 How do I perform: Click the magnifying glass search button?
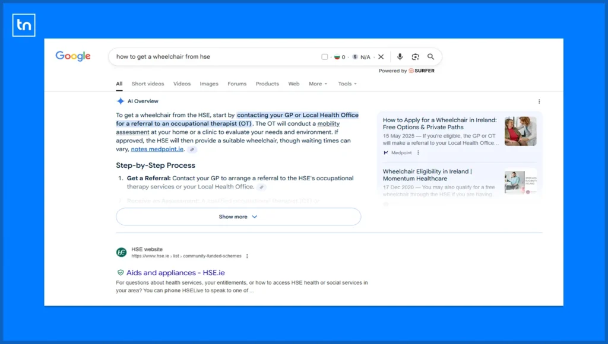[x=430, y=57]
